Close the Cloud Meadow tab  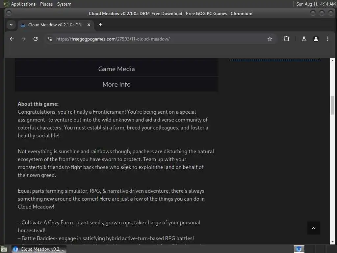(89, 25)
